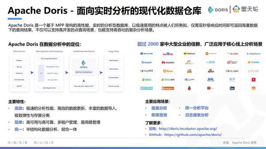Click the 360数科 logo tile

pyautogui.click(x=168, y=80)
